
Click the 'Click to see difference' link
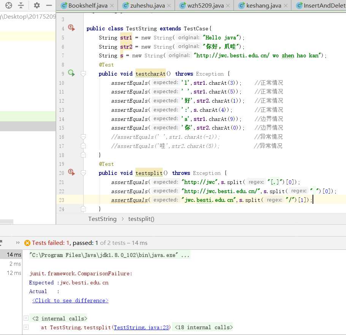point(70,300)
